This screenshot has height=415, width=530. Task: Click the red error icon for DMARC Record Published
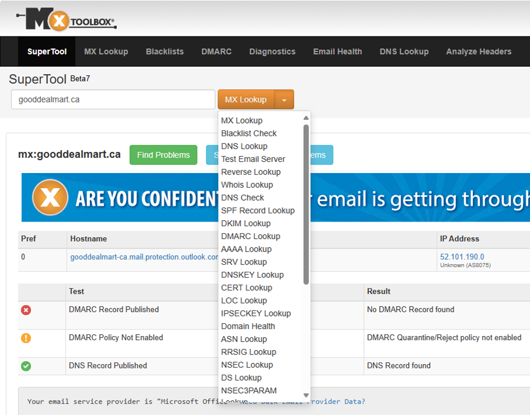point(26,310)
